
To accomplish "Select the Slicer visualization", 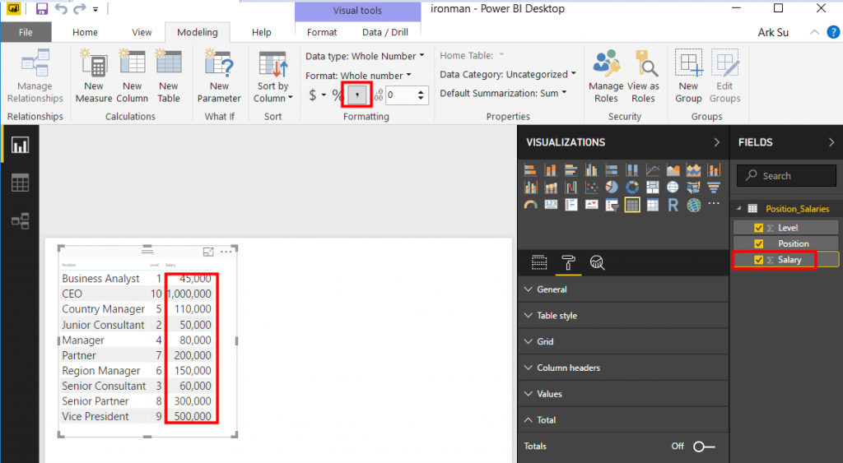I will click(612, 205).
